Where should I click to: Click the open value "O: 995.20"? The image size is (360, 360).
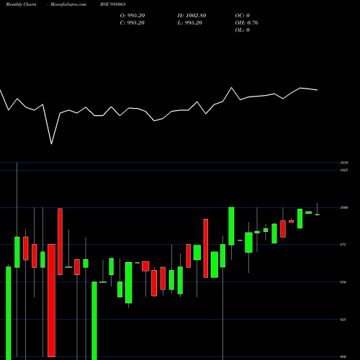pos(132,16)
